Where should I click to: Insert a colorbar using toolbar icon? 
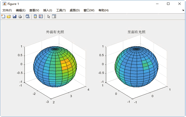[35, 16]
